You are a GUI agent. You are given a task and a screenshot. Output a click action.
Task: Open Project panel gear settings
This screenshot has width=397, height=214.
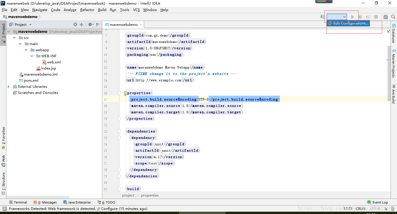click(x=90, y=25)
